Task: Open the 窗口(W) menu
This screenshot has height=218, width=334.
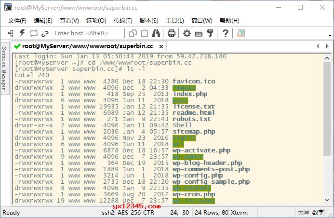Action: pos(202,21)
